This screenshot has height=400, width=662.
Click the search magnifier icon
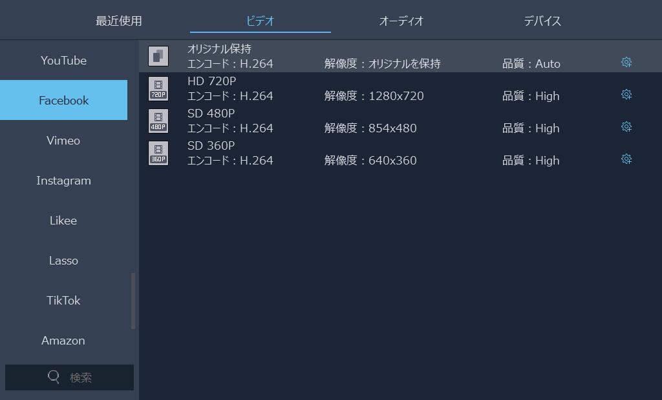(54, 377)
